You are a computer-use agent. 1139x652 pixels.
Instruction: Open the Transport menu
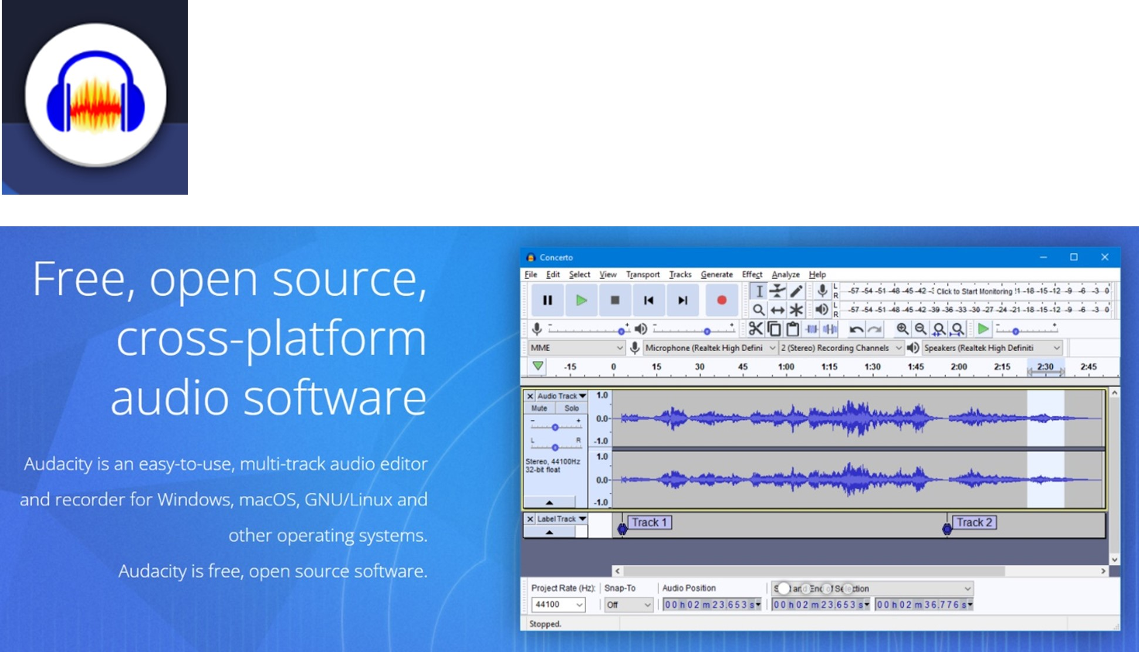tap(643, 274)
